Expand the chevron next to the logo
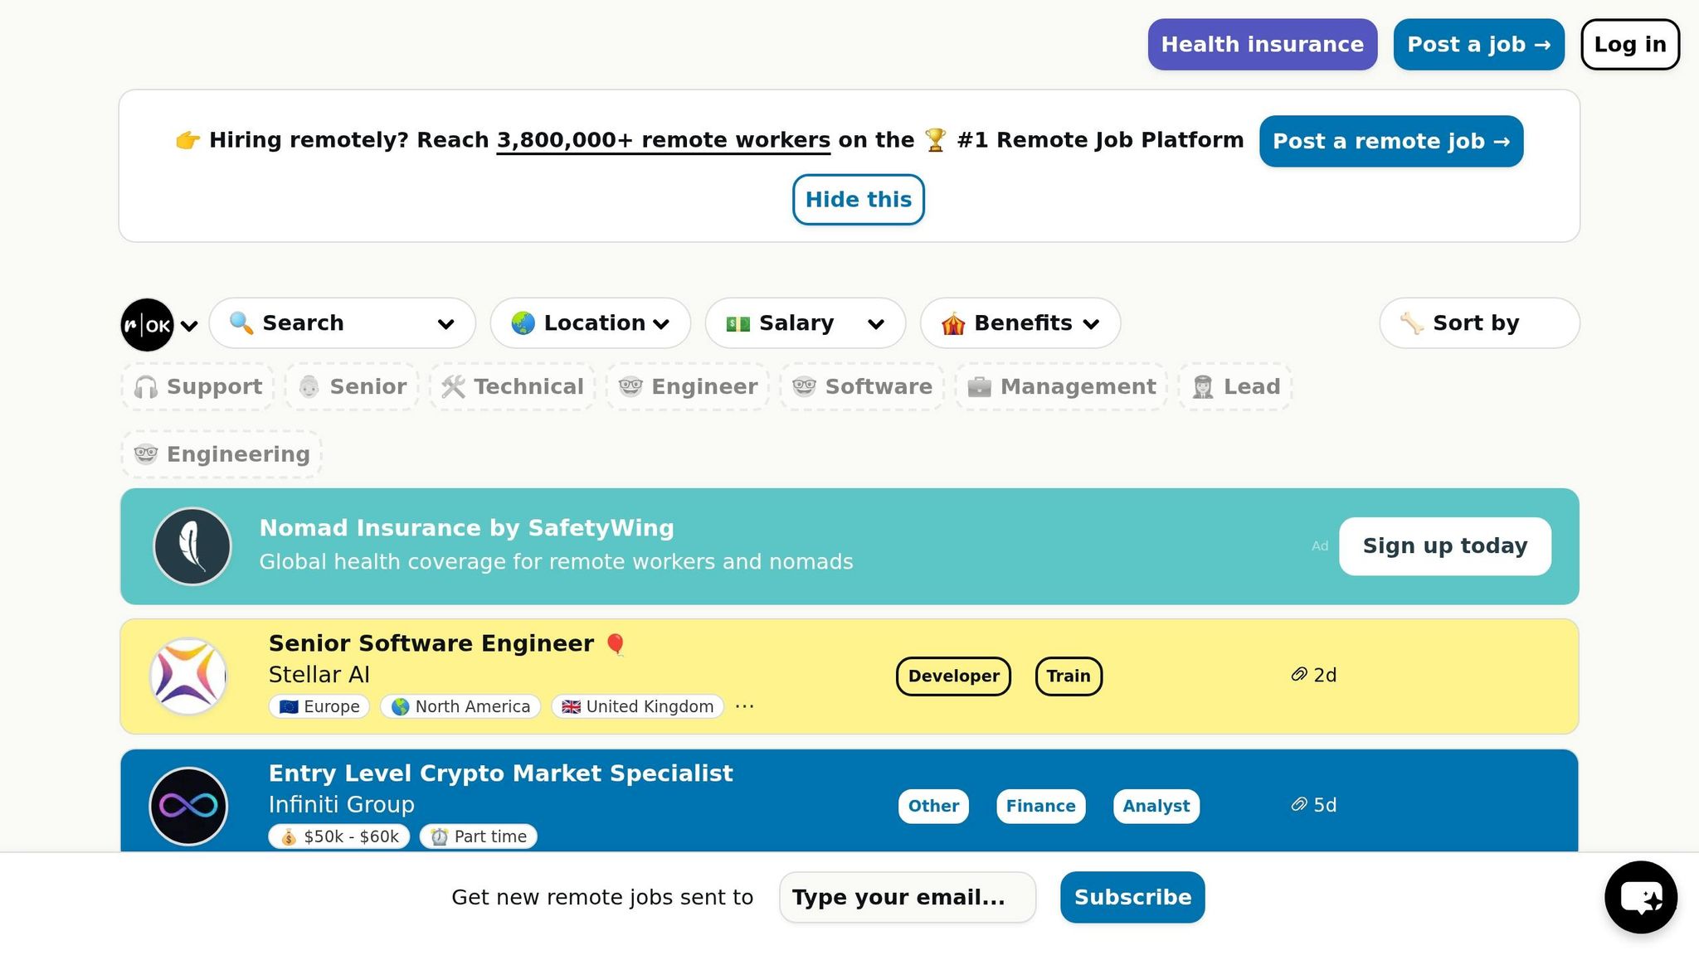 tap(189, 326)
